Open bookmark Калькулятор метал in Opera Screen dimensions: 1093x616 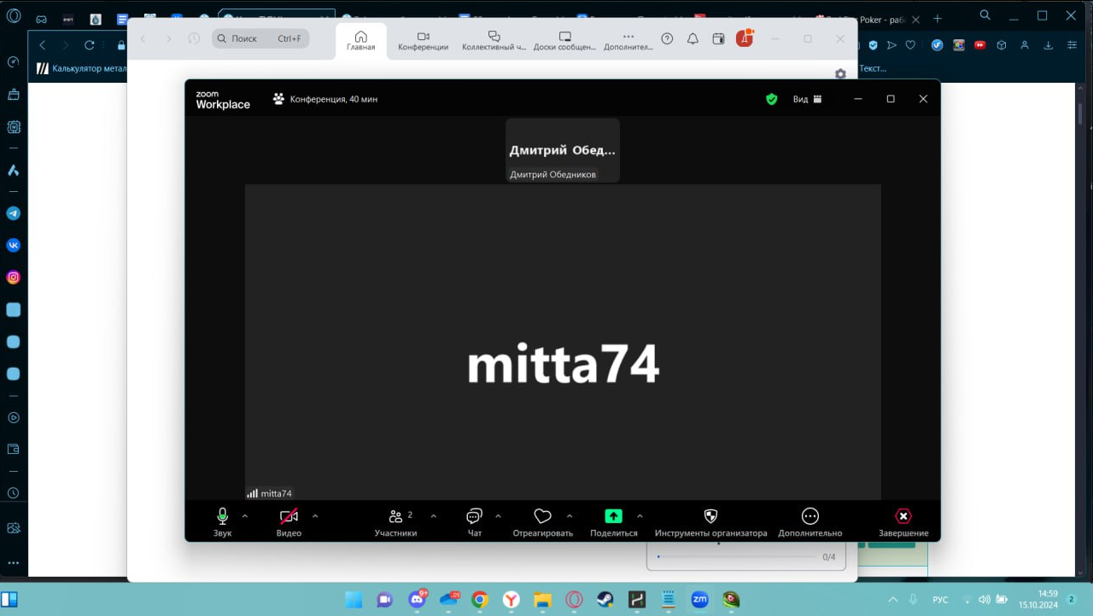(x=82, y=68)
